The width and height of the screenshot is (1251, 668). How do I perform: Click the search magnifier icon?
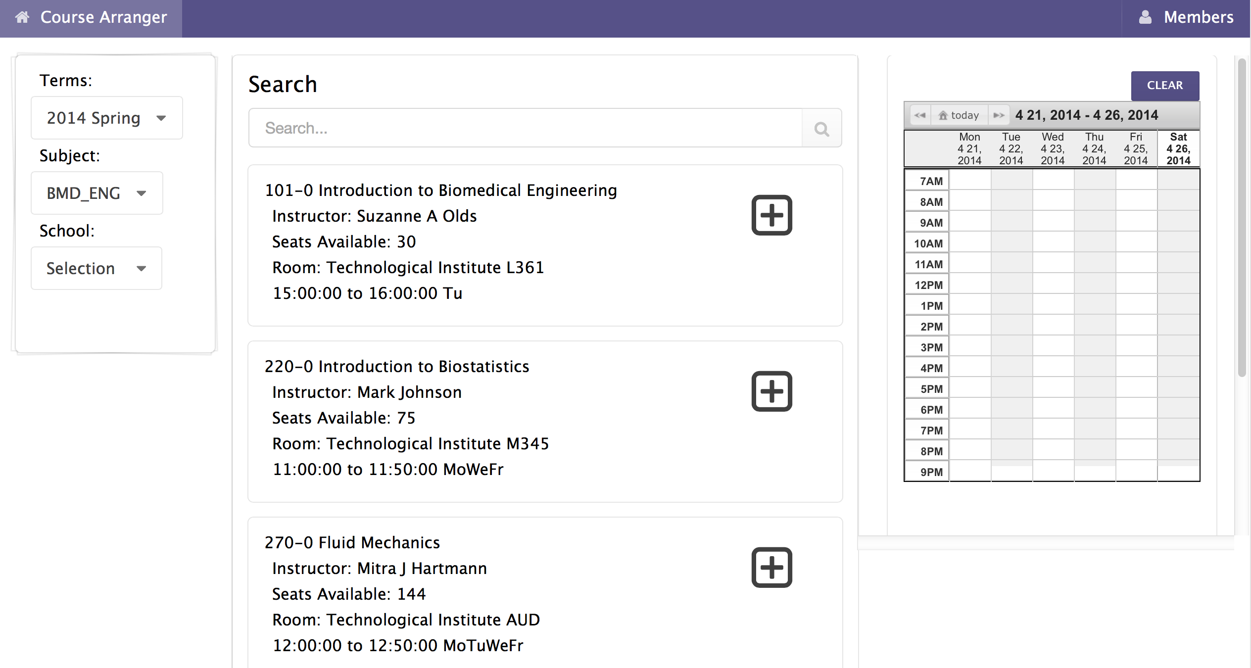(x=821, y=129)
